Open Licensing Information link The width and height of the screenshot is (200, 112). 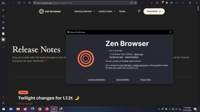coord(96,80)
